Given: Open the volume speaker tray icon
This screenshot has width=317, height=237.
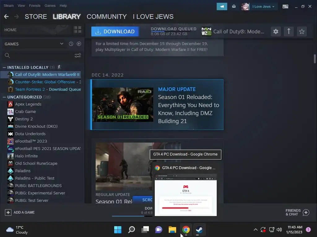Looking at the screenshot, I should [x=279, y=230].
